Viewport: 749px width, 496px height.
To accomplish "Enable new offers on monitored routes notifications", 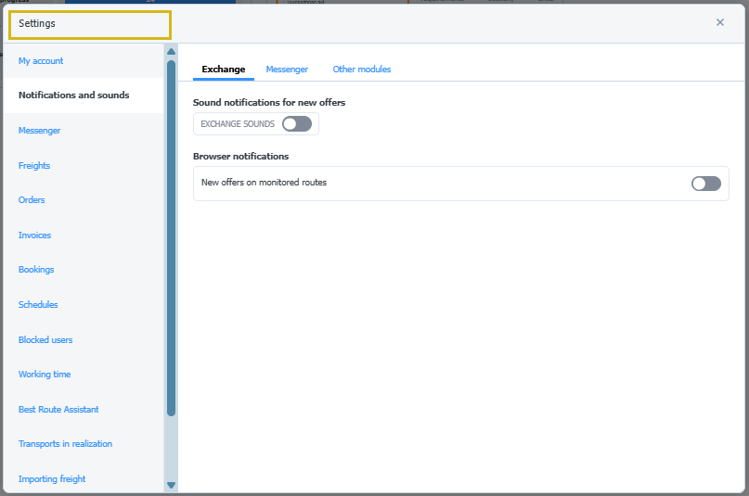I will coord(705,184).
